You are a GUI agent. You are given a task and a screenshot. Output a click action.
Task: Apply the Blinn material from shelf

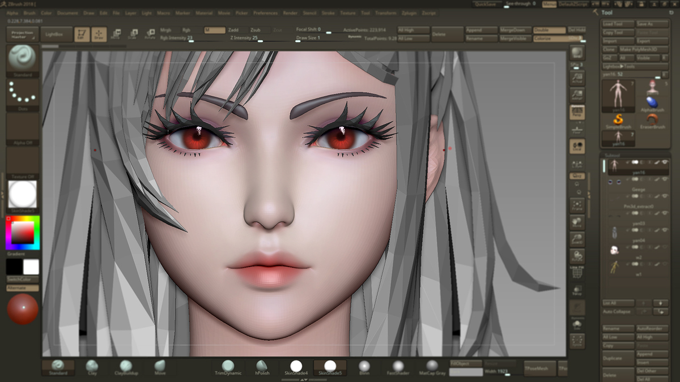[x=364, y=367]
